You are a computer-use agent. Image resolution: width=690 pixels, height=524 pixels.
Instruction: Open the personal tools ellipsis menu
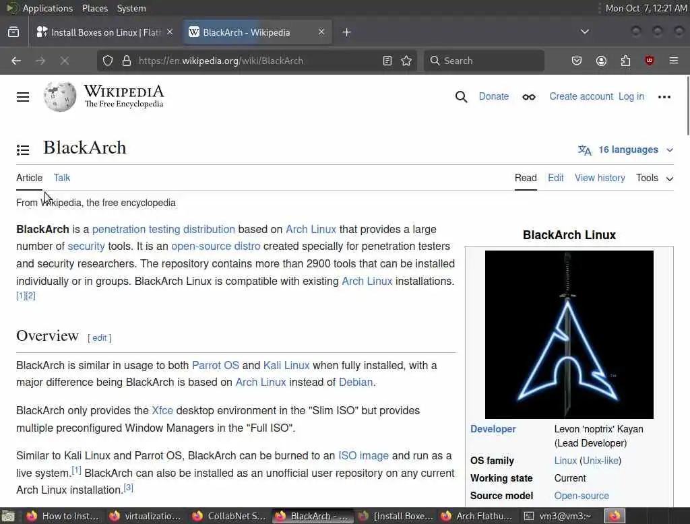click(x=664, y=97)
